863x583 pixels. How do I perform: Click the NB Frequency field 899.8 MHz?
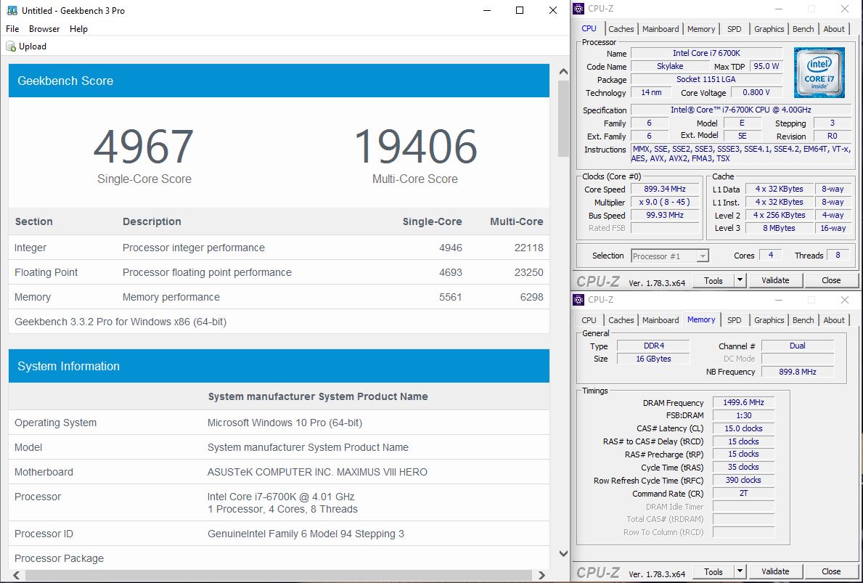click(798, 372)
